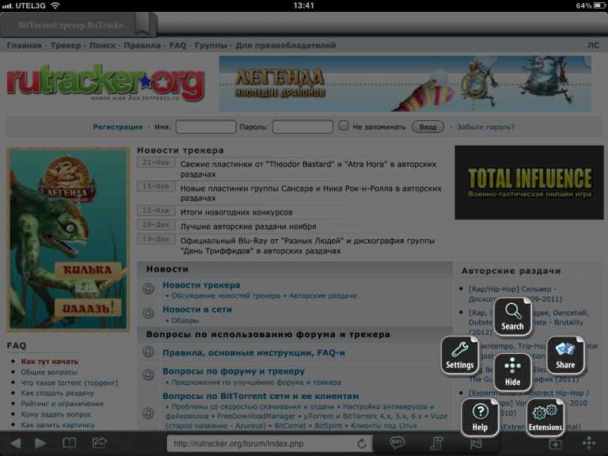
Task: Open the Легенда Наследие Драконов top banner
Action: (405, 83)
